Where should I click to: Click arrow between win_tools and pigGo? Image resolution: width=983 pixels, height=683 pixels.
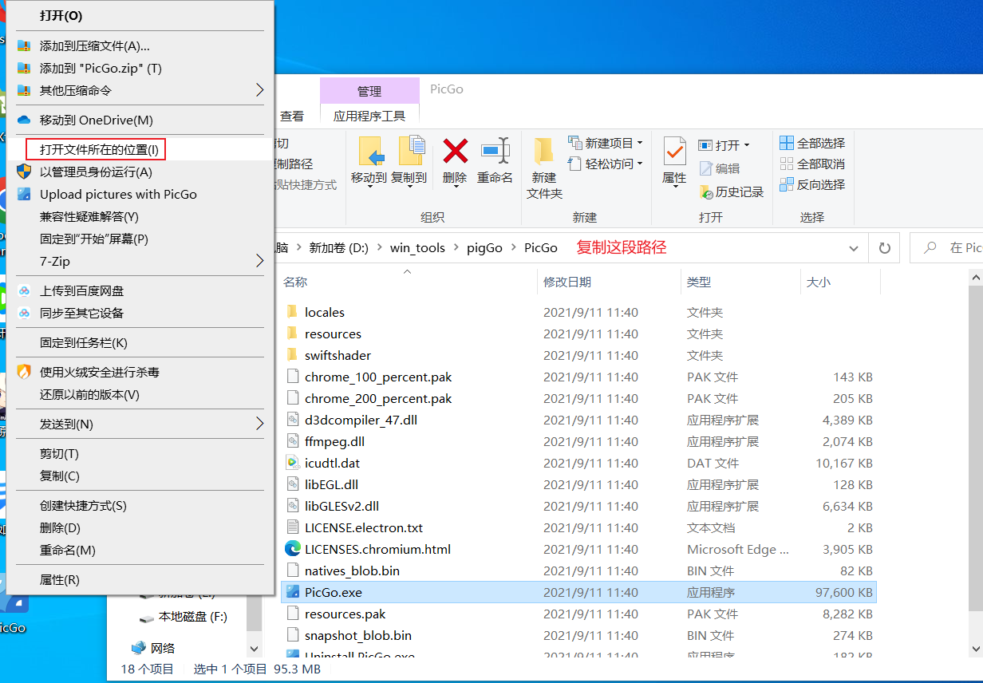[x=456, y=248]
